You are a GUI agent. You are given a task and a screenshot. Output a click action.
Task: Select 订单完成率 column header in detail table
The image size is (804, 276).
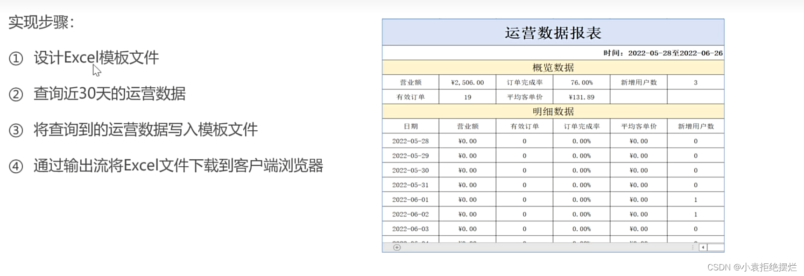pyautogui.click(x=581, y=126)
